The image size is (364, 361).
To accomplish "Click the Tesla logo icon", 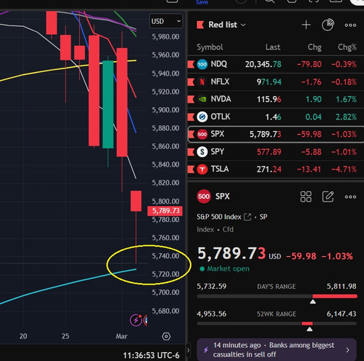I will (x=202, y=169).
